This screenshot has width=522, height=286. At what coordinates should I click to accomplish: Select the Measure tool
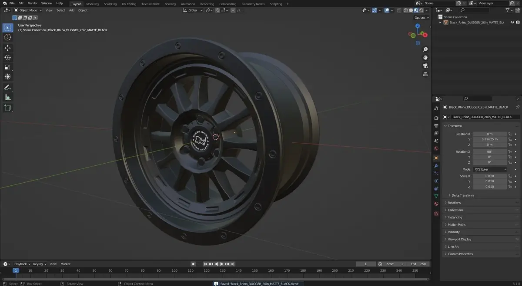click(7, 97)
